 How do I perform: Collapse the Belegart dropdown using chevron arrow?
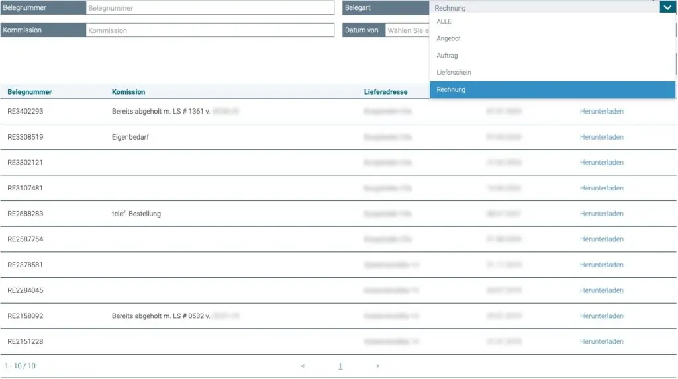tap(667, 8)
